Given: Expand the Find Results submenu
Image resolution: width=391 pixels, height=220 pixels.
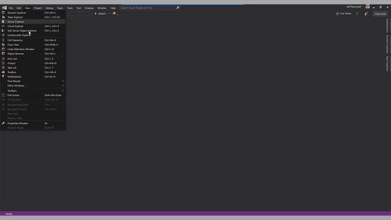Looking at the screenshot, I should pos(33,81).
